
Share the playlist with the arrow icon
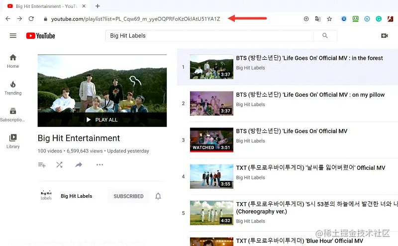(x=79, y=165)
